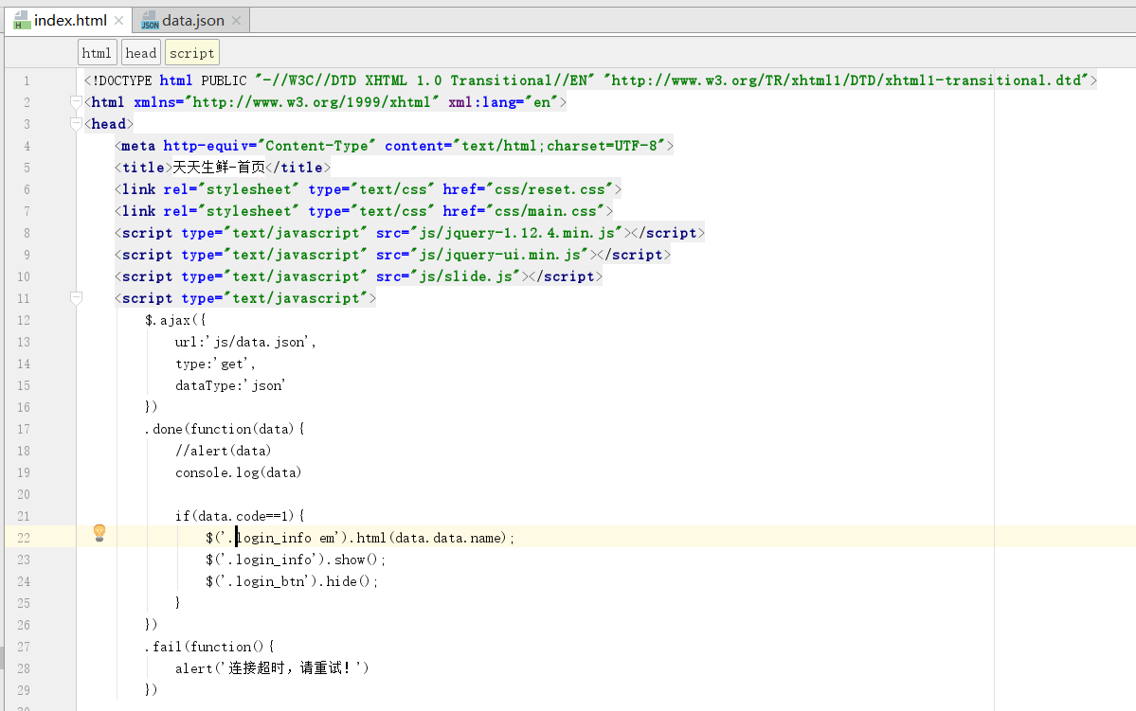
Task: Switch to the index.html tab
Action: click(x=69, y=20)
